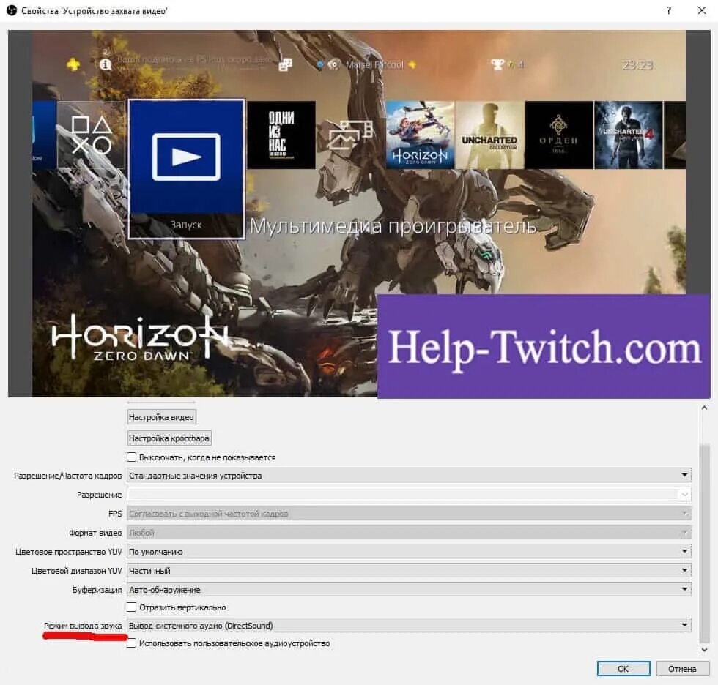Click the help question mark button

click(669, 10)
